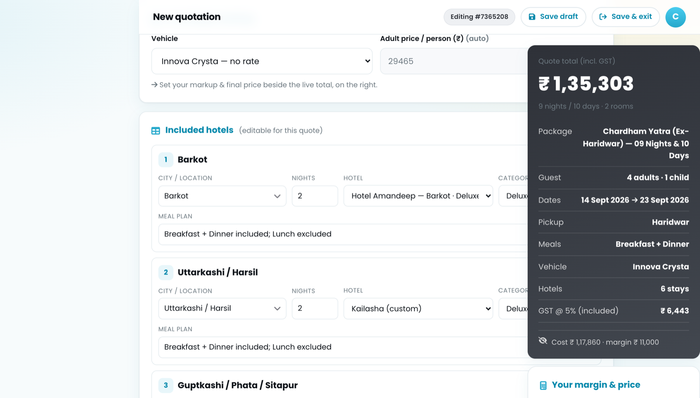Image resolution: width=700 pixels, height=398 pixels.
Task: Expand the Uttarkashi / Harsil city dropdown
Action: (x=222, y=308)
